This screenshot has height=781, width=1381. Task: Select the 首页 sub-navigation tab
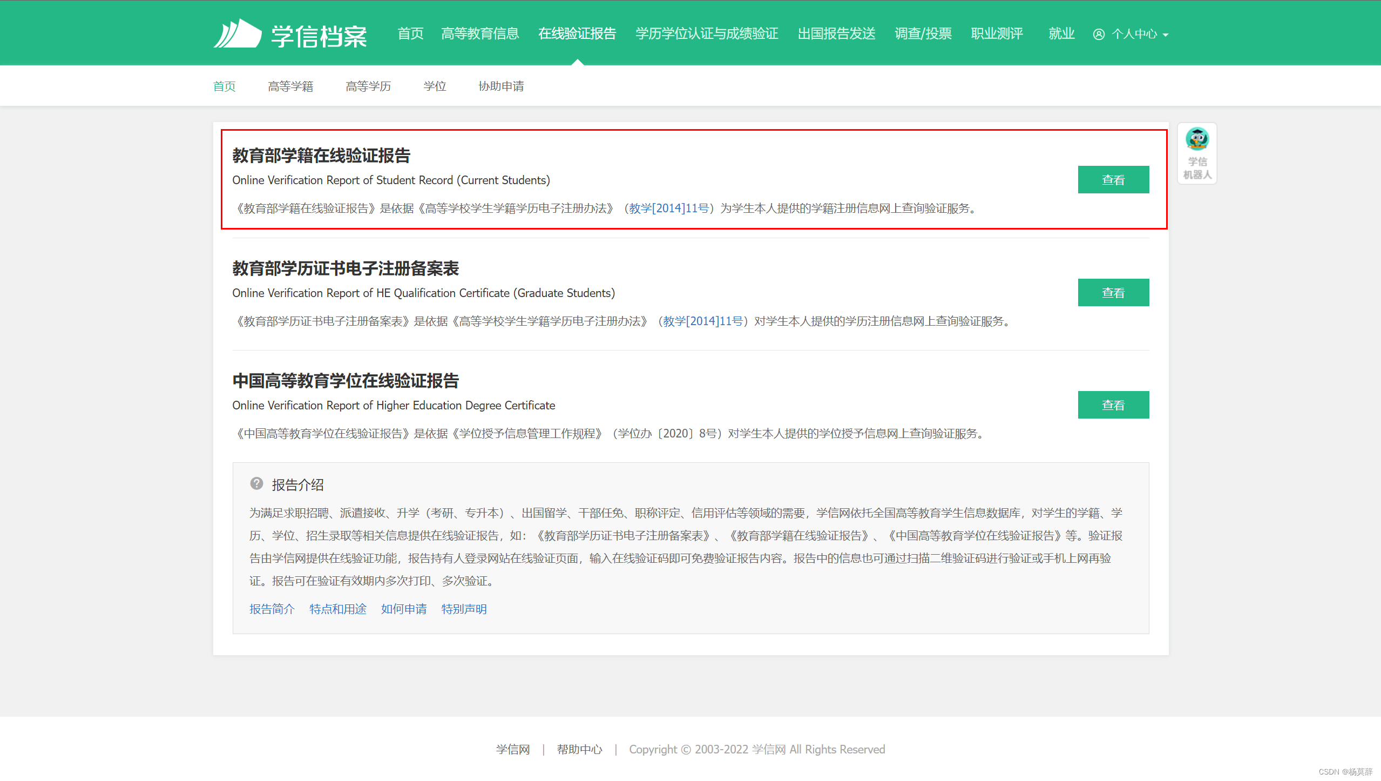225,86
